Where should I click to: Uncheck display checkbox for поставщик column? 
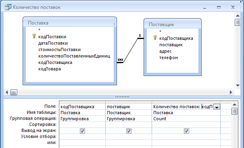coord(129,131)
